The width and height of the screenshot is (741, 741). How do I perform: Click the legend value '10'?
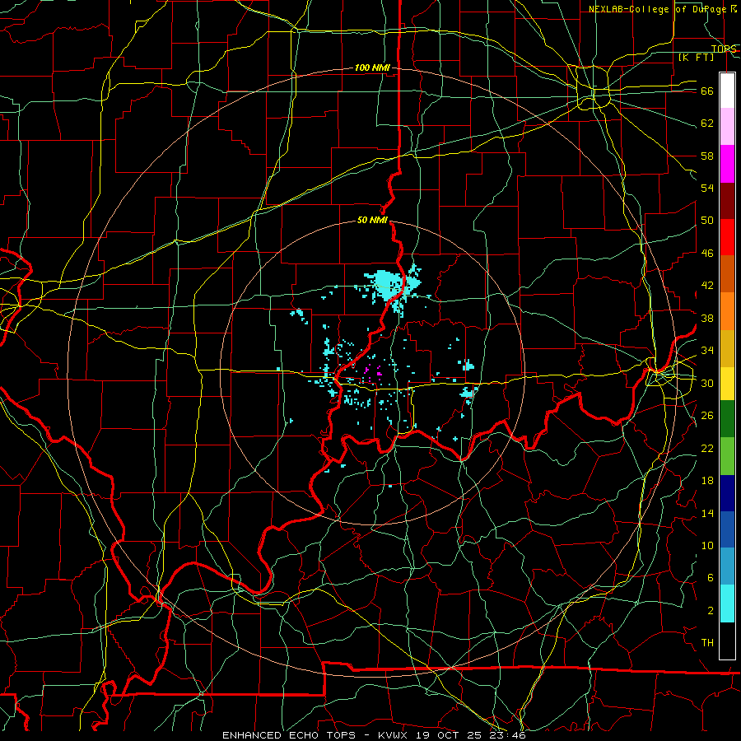click(707, 545)
